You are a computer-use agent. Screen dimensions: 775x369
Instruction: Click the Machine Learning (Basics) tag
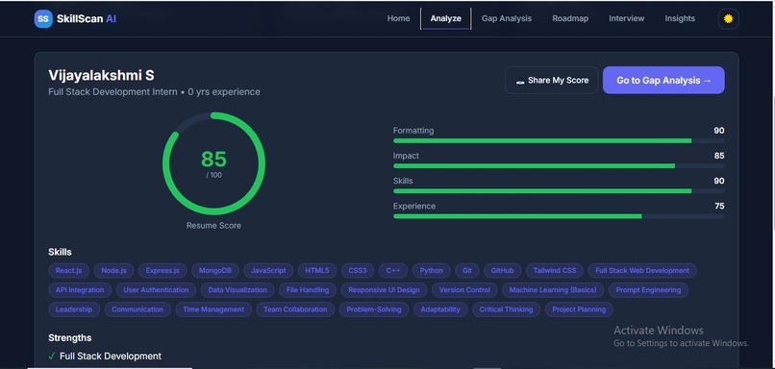(x=553, y=290)
